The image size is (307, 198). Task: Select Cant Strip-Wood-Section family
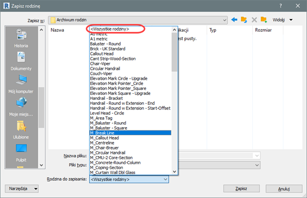[x=113, y=59]
